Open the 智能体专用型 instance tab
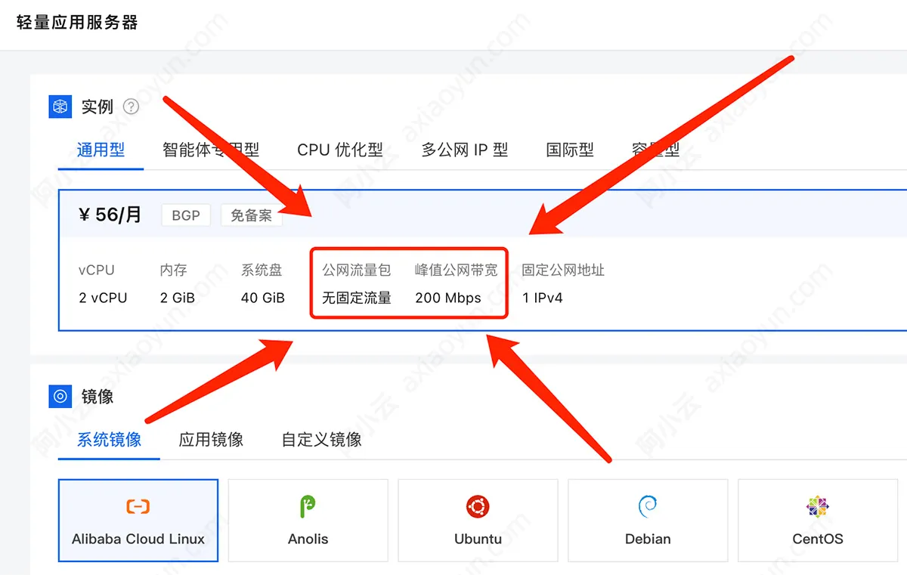907x575 pixels. click(x=211, y=150)
